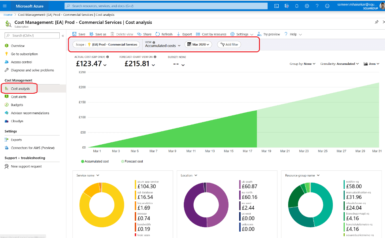
Task: Open Cloud Shell from the top bar
Action: [x=276, y=6]
